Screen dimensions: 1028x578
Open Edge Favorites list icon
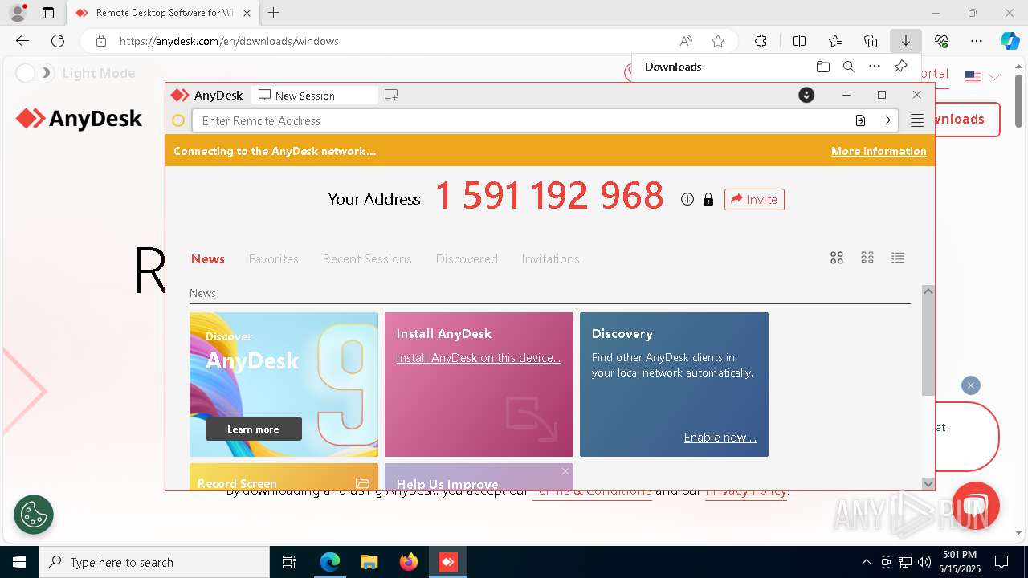[834, 41]
